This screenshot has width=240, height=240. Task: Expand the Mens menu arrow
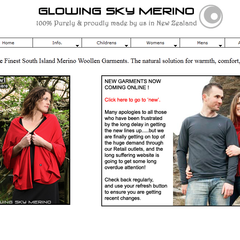[x=220, y=46]
